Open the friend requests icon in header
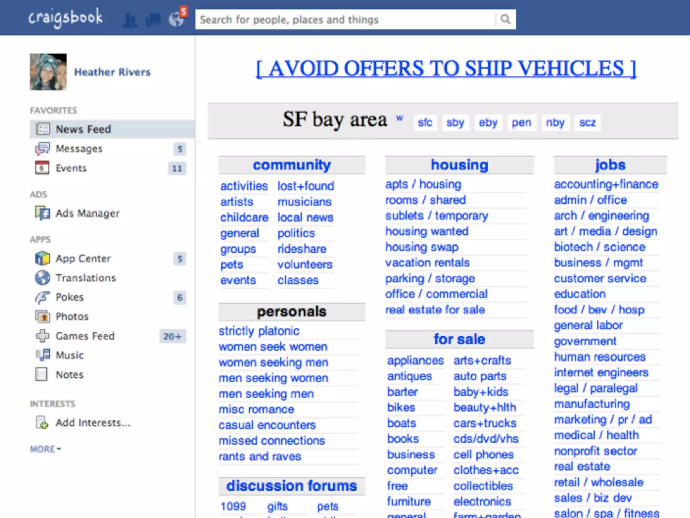 (x=130, y=20)
